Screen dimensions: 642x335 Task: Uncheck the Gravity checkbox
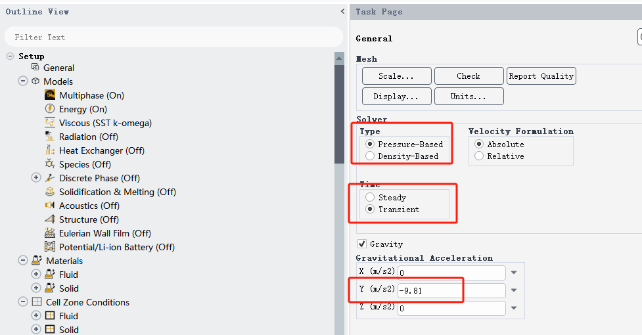(362, 244)
